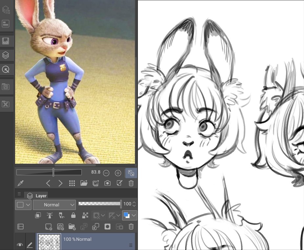
Task: Click the camera icon in Sub View
Action: tap(107, 183)
